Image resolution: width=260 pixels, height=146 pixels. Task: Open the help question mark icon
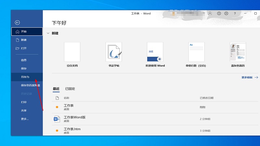(235, 14)
